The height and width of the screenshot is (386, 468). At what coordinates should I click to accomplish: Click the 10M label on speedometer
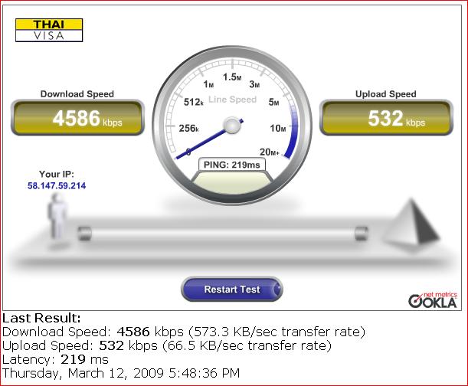[278, 129]
